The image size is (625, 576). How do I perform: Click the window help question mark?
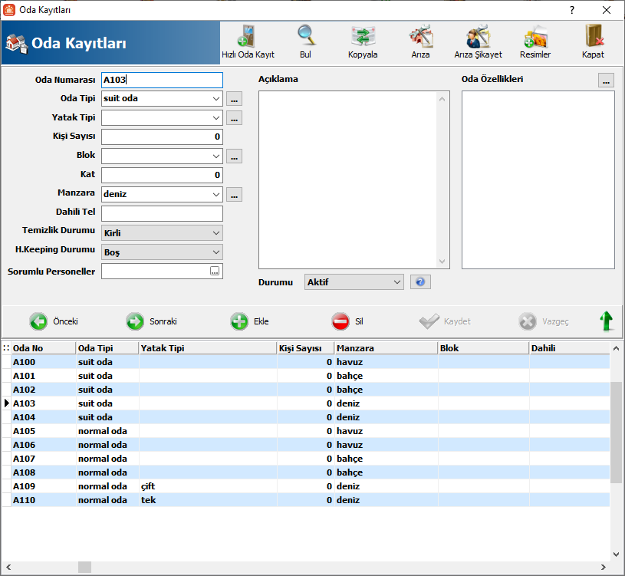[572, 10]
